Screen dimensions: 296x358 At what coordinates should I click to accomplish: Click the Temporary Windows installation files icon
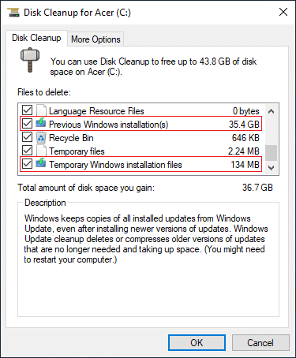[x=41, y=163]
